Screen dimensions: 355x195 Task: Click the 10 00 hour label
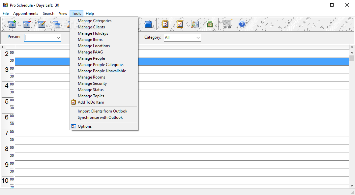(x=8, y=180)
